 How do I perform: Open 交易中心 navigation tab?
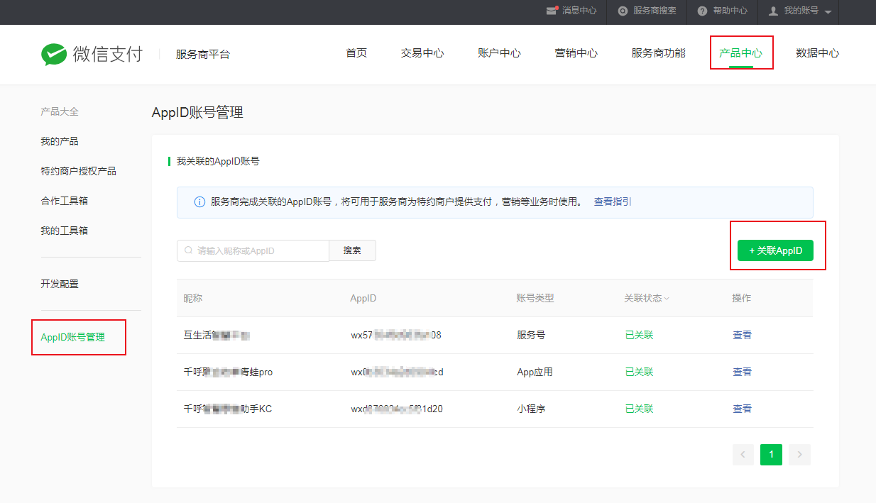click(x=422, y=53)
